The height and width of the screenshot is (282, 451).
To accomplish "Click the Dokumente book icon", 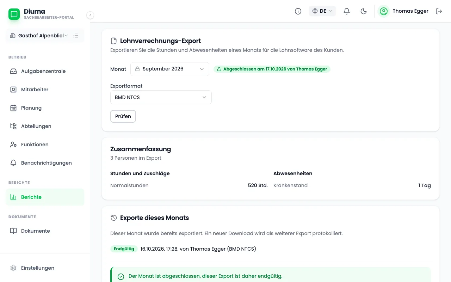I will [13, 231].
